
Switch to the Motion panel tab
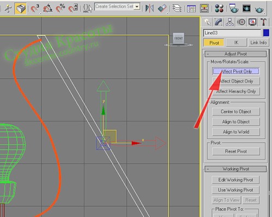[241, 22]
